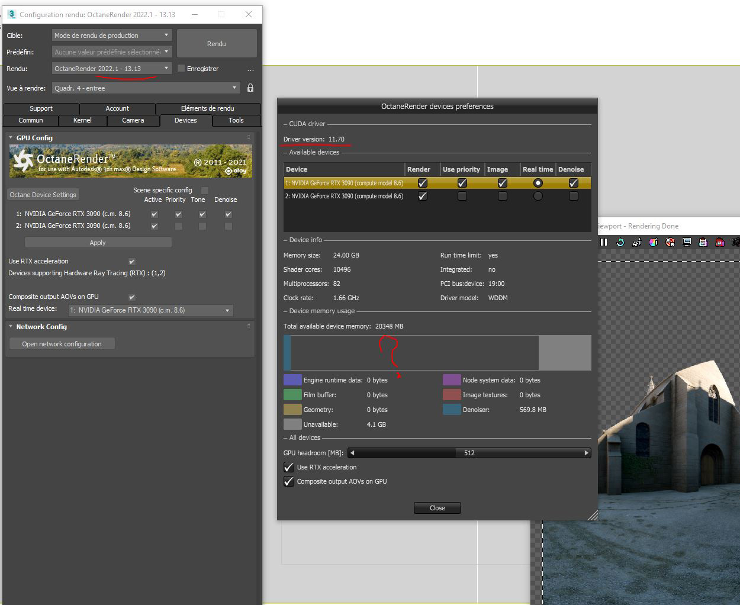This screenshot has height=605, width=740.
Task: Toggle Use RTX acceleration in GPU Config panel
Action: [x=132, y=261]
